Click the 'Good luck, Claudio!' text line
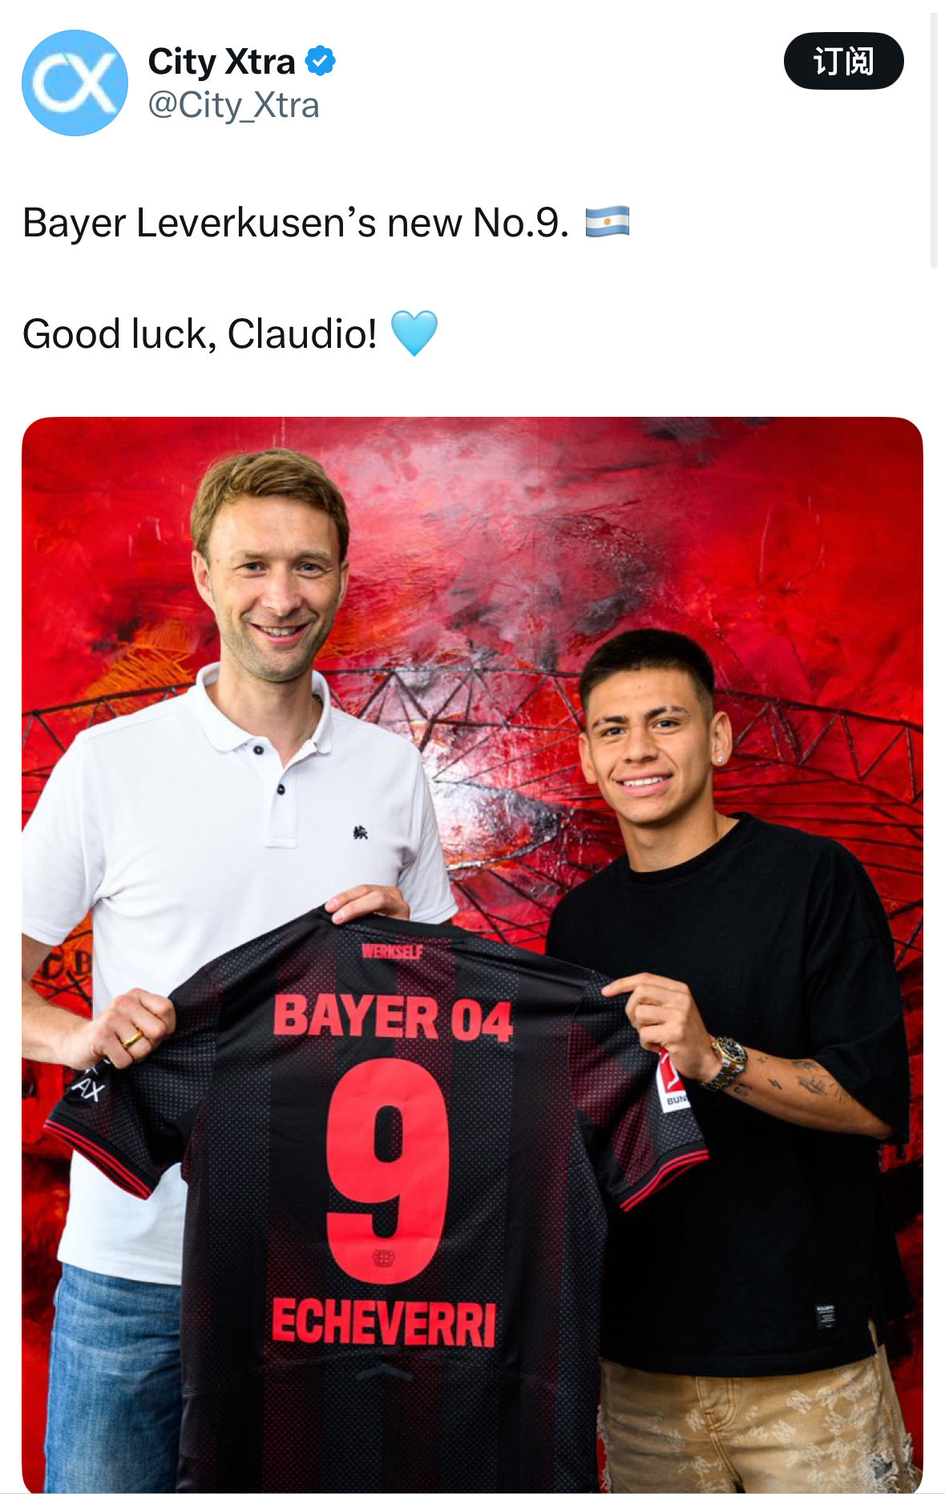 [x=200, y=334]
